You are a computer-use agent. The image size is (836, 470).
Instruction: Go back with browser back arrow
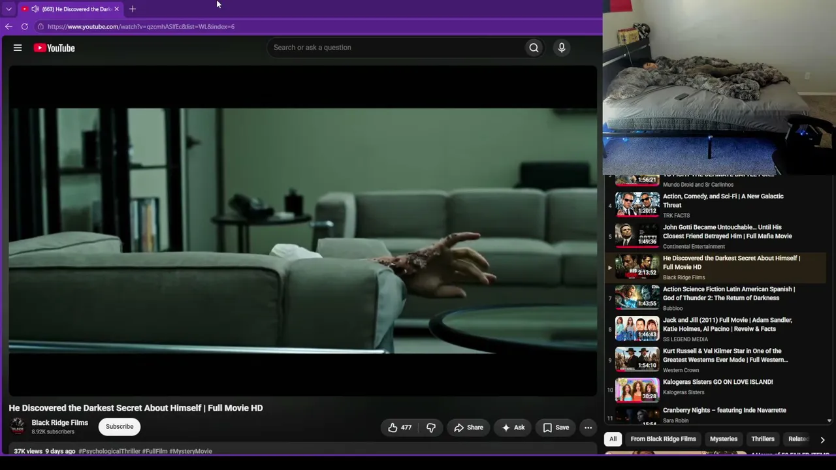[x=8, y=27]
